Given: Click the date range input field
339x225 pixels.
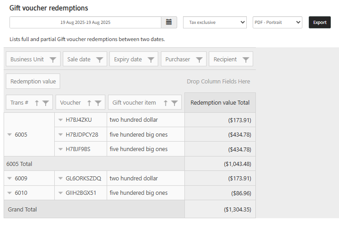Looking at the screenshot, I should [x=85, y=22].
